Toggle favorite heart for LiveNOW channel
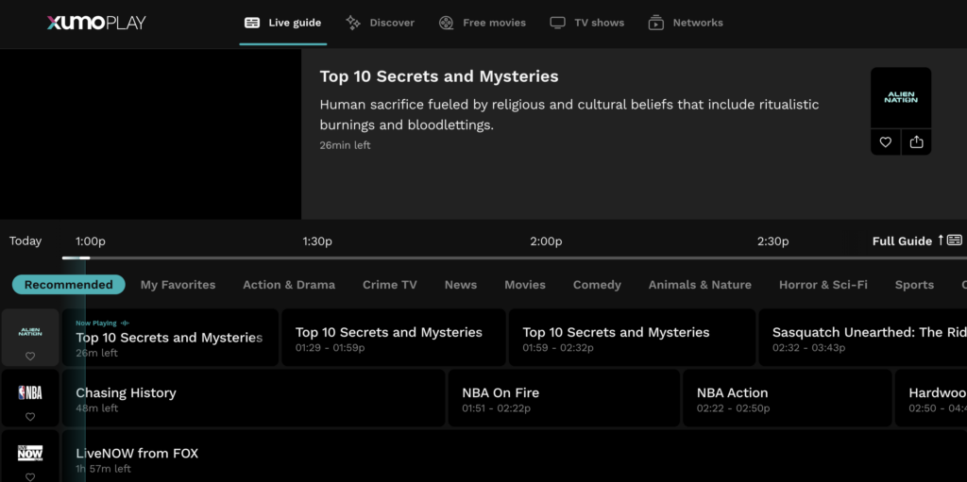 click(x=30, y=476)
